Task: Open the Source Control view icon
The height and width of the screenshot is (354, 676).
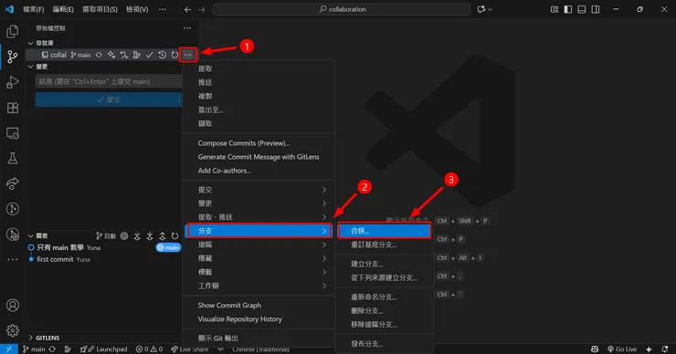Action: click(13, 57)
